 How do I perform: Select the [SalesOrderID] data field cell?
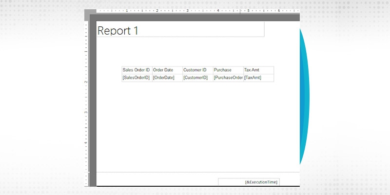[136, 78]
